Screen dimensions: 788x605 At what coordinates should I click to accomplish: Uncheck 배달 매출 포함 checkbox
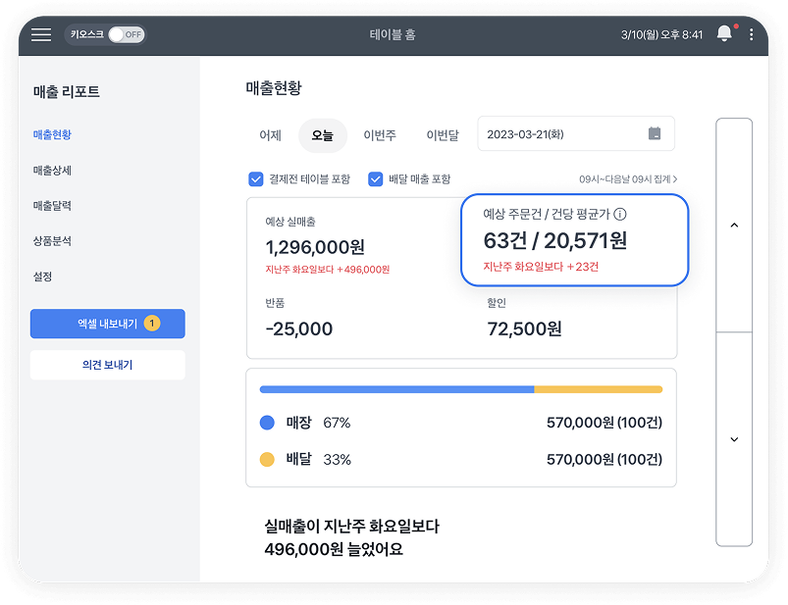375,179
